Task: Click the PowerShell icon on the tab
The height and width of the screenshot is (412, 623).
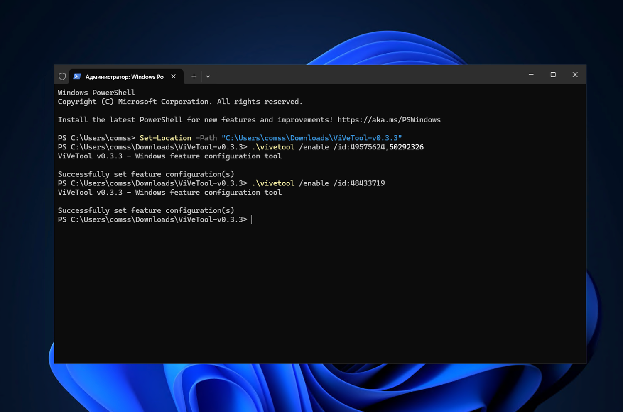Action: [77, 76]
